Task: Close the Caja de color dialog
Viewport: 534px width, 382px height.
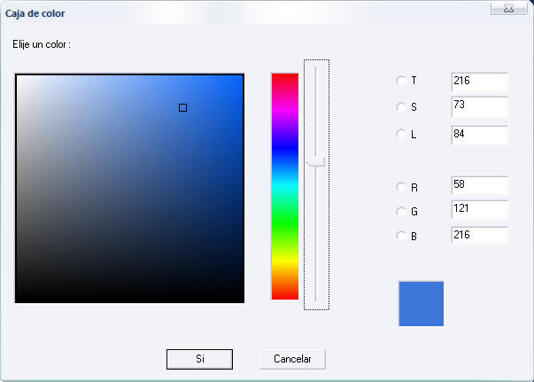Action: coord(509,8)
